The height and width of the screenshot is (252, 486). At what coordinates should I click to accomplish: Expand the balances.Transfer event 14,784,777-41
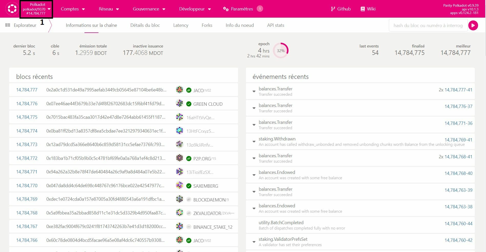click(254, 91)
